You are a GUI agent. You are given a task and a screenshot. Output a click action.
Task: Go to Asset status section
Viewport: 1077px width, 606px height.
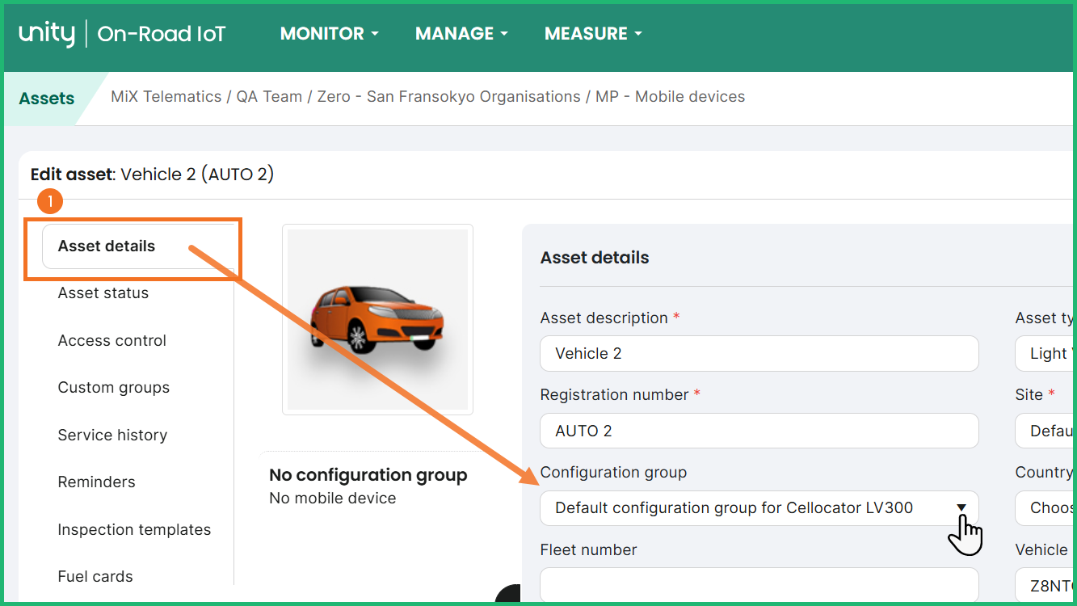103,293
